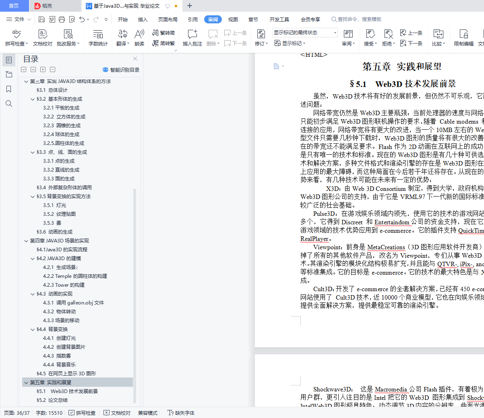Click the delete outline level minus icon

click(53, 69)
